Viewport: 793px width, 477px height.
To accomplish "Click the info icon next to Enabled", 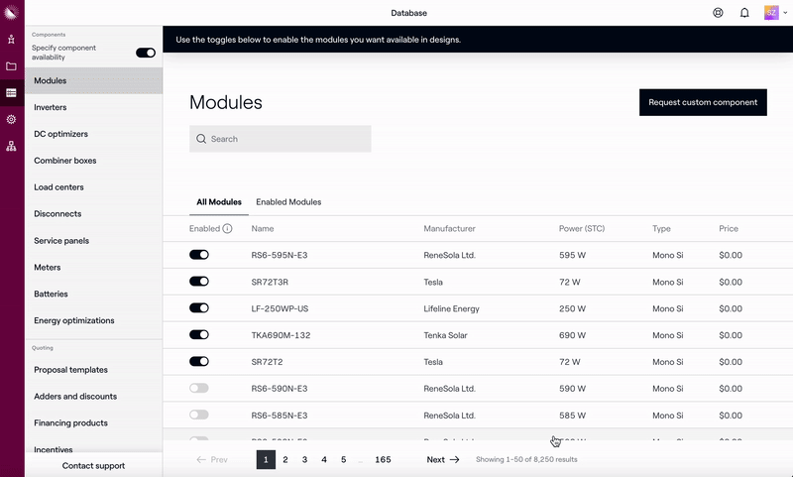I will (x=227, y=229).
